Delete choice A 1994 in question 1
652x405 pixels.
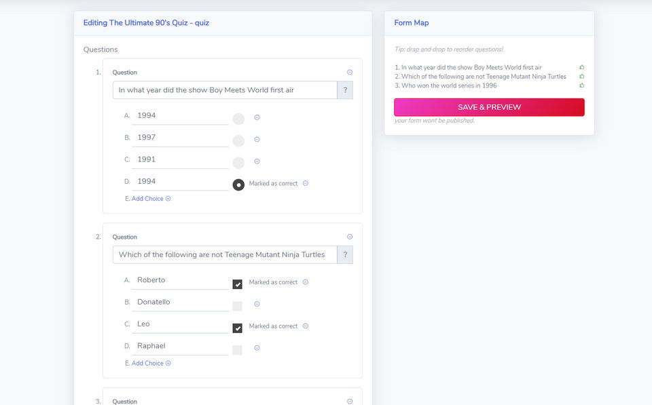[257, 117]
